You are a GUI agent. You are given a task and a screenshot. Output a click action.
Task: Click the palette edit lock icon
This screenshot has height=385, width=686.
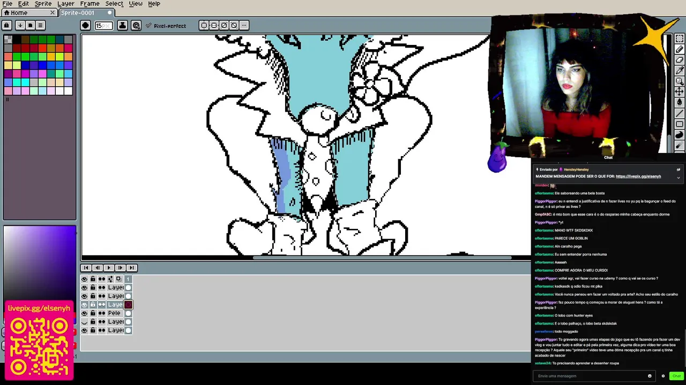tap(6, 25)
